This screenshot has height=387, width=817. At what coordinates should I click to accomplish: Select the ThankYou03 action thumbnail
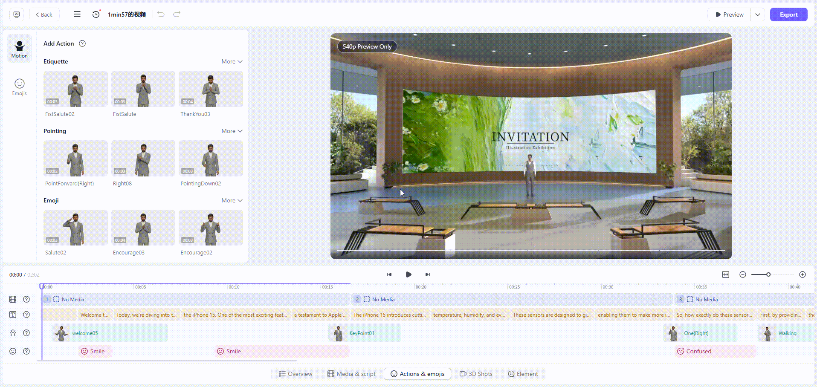point(211,89)
